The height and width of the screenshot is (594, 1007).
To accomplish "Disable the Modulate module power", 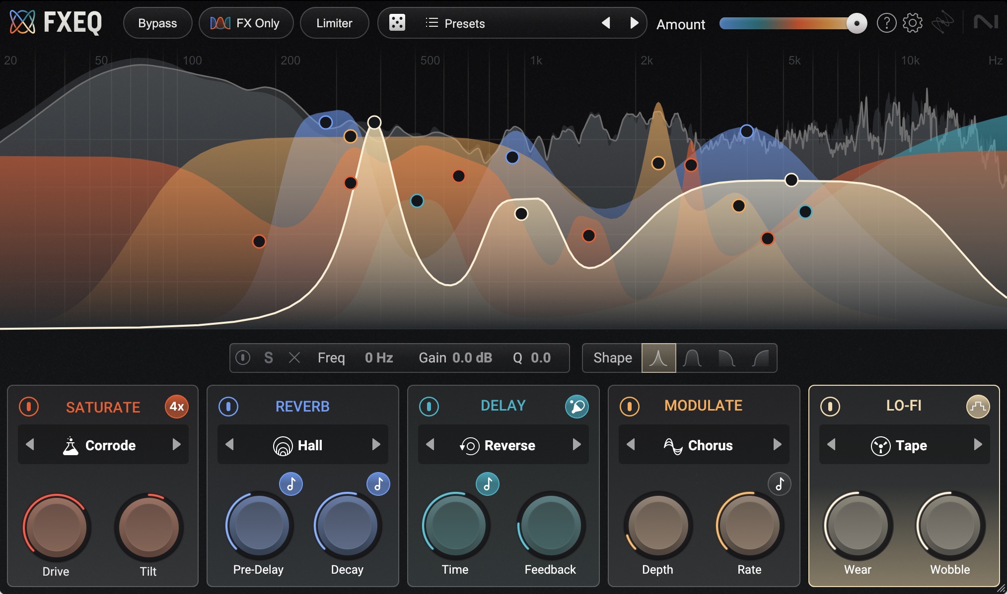I will (x=631, y=407).
